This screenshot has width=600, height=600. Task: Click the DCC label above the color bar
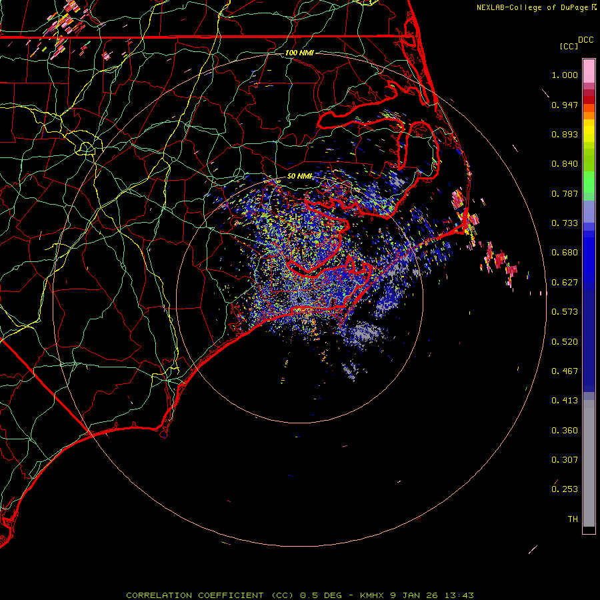coord(585,40)
